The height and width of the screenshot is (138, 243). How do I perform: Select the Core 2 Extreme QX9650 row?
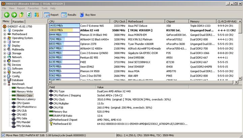click(x=143, y=53)
